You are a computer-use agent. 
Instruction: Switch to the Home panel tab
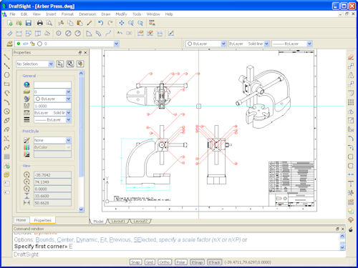point(21,220)
